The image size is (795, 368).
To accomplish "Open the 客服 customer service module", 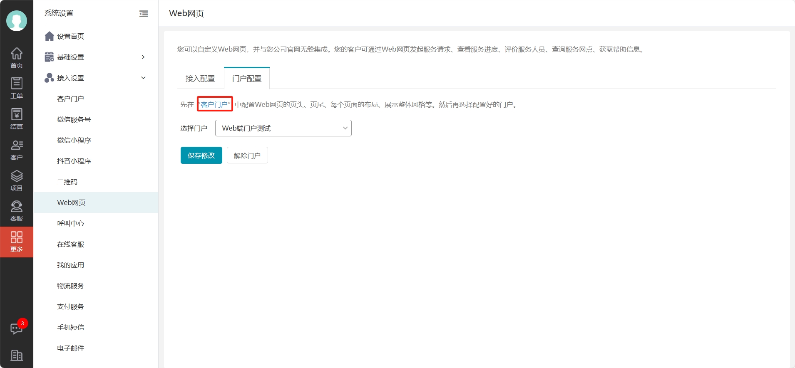I will pyautogui.click(x=17, y=211).
